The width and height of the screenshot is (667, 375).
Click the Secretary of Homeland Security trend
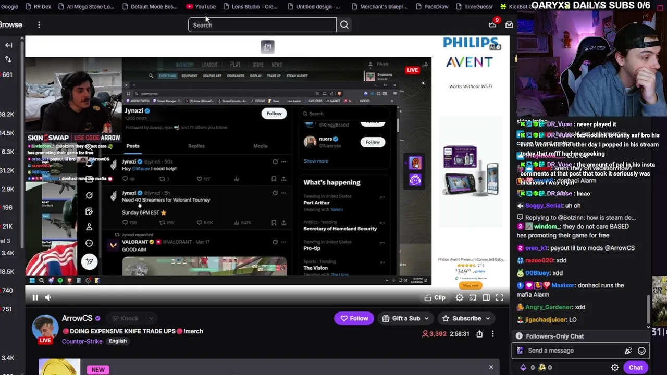pos(340,229)
